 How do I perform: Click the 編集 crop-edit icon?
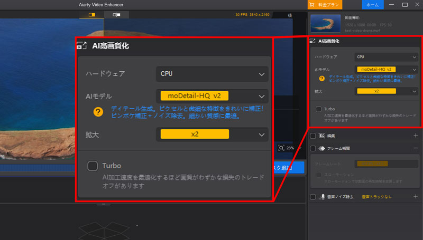321,136
